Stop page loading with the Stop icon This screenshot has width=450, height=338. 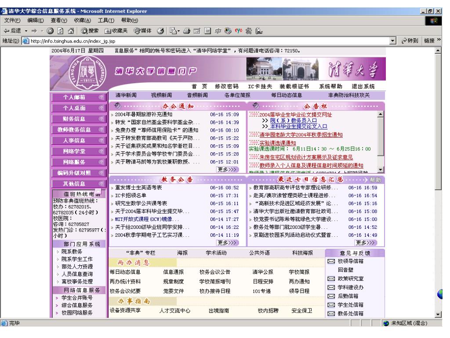(x=50, y=31)
